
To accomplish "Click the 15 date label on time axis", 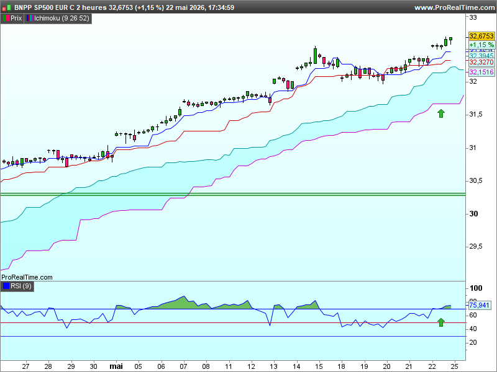I will pos(319,366).
